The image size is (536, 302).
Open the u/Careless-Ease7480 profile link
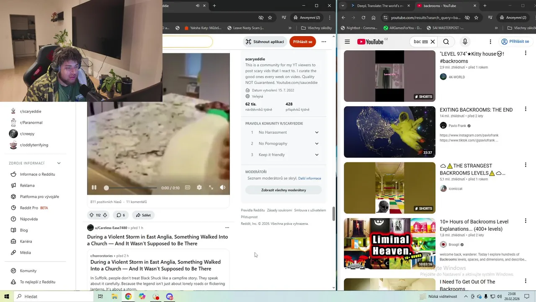(x=111, y=228)
